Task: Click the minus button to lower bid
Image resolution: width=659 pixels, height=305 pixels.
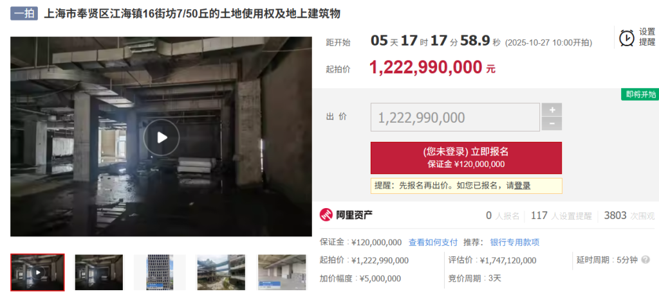Action: pyautogui.click(x=552, y=124)
